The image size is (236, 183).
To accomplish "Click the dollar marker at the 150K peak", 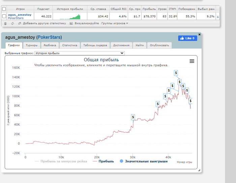I will tap(176, 73).
